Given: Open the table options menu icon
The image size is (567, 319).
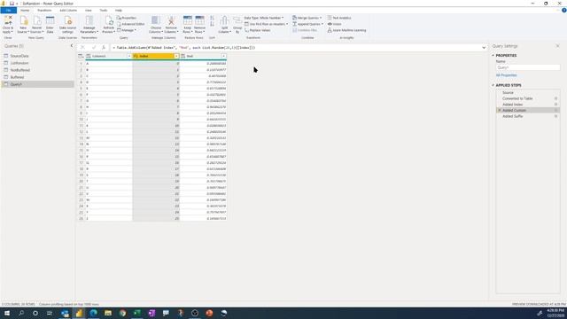Looking at the screenshot, I should [81, 56].
